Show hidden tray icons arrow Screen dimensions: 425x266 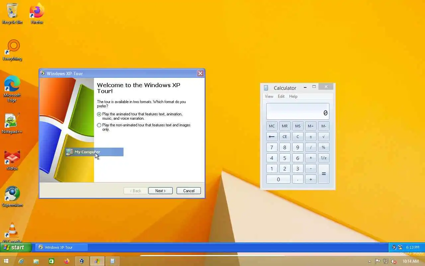pyautogui.click(x=370, y=261)
